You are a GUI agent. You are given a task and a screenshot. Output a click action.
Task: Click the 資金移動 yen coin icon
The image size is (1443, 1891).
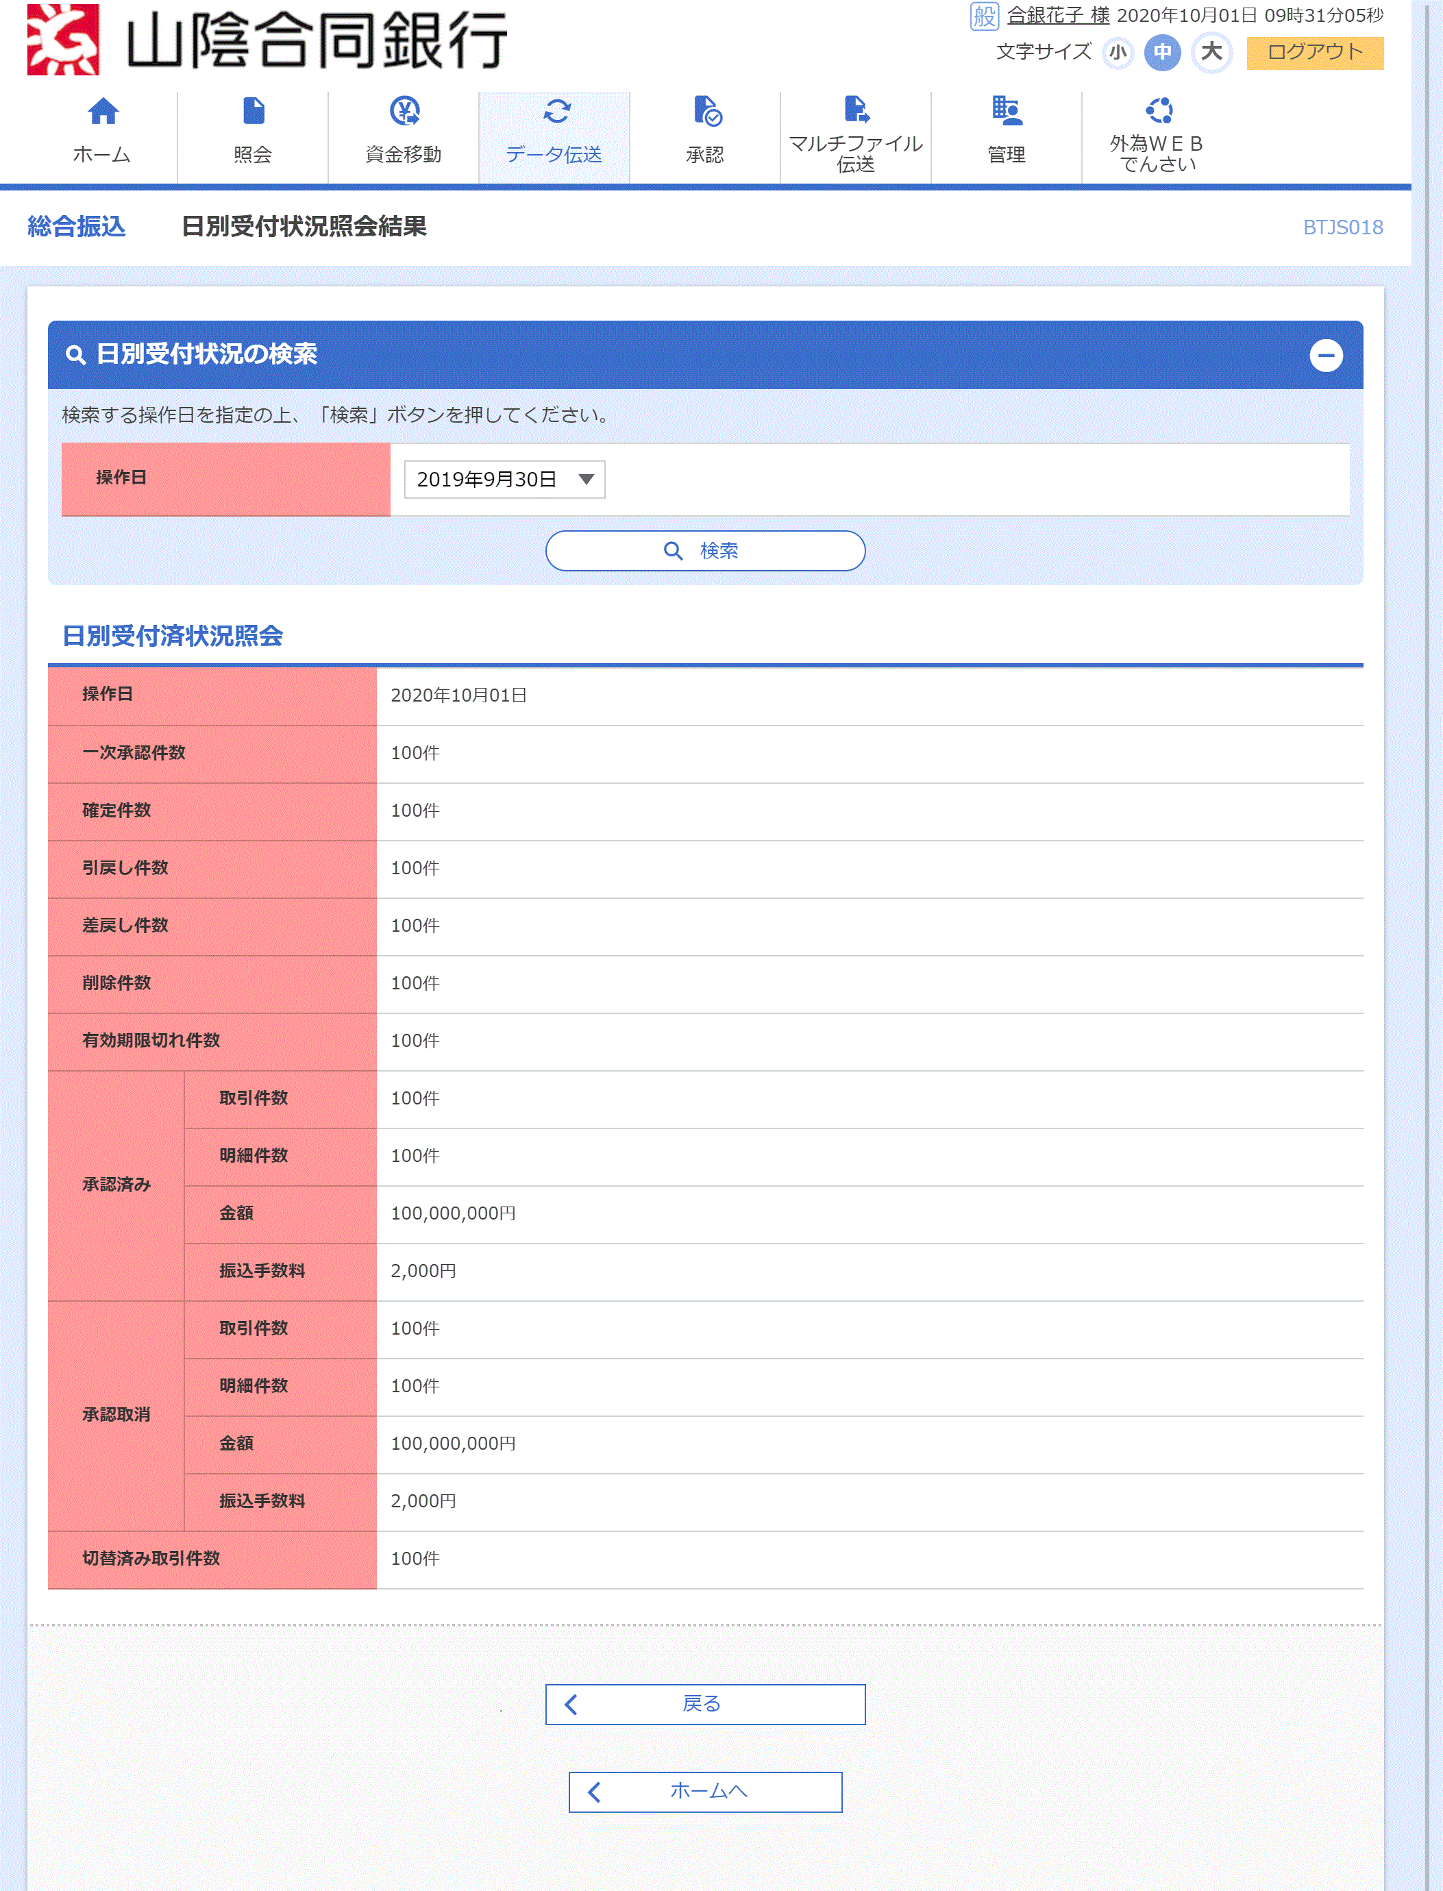coord(404,111)
